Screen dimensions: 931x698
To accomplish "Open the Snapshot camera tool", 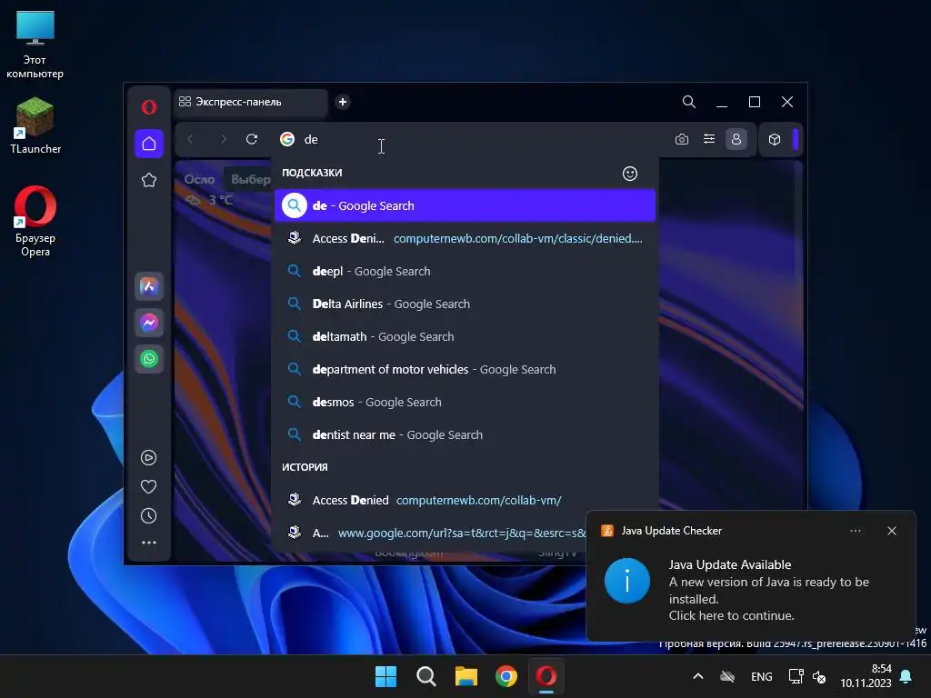I will (x=682, y=139).
